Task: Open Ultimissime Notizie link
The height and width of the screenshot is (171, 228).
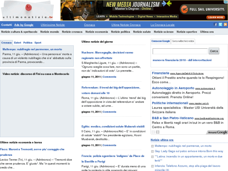Action: (53, 25)
